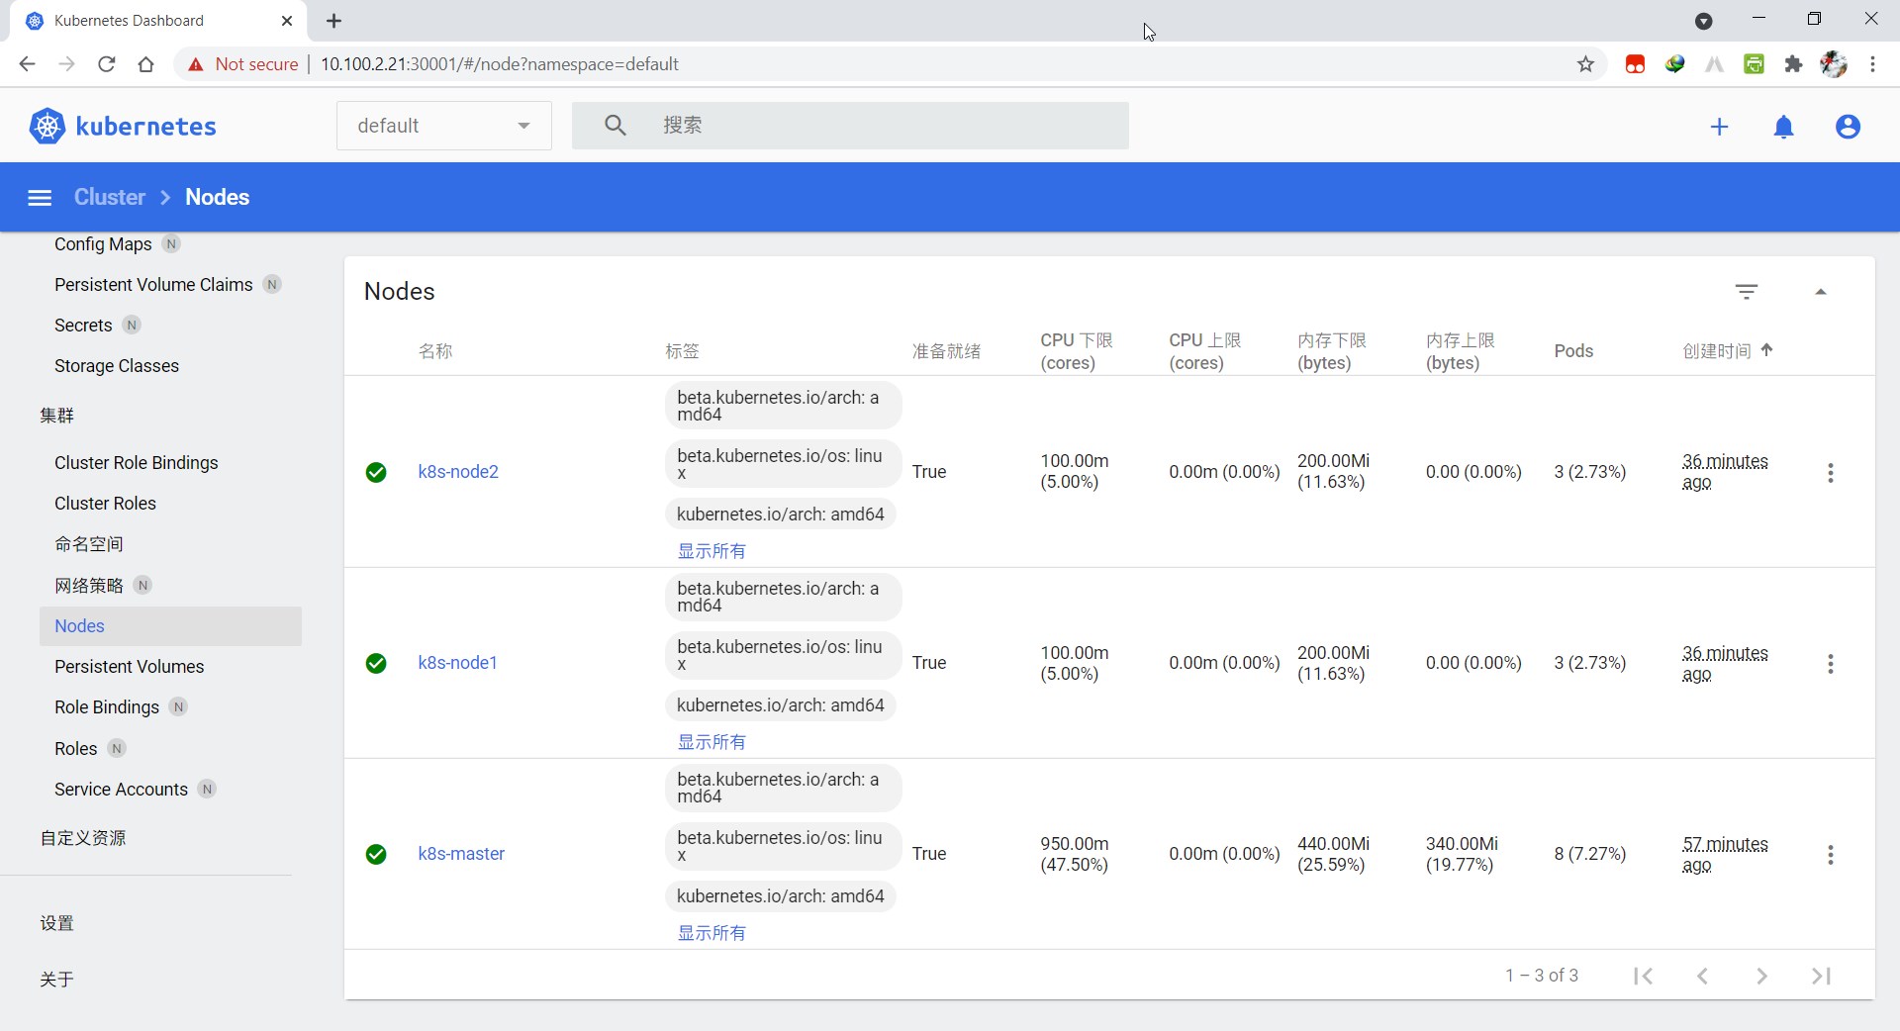Open the user account icon
Screen dimensions: 1900x1031
click(x=1848, y=127)
